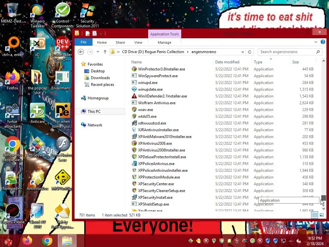Open File menu tab

84,42
